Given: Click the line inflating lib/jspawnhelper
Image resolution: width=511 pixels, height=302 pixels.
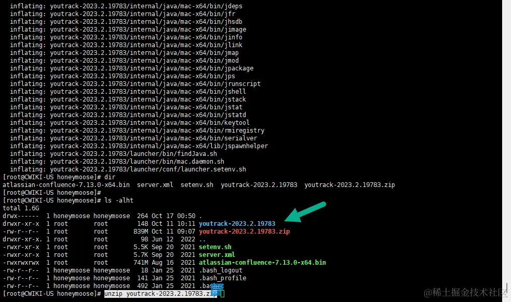Looking at the screenshot, I should point(139,146).
